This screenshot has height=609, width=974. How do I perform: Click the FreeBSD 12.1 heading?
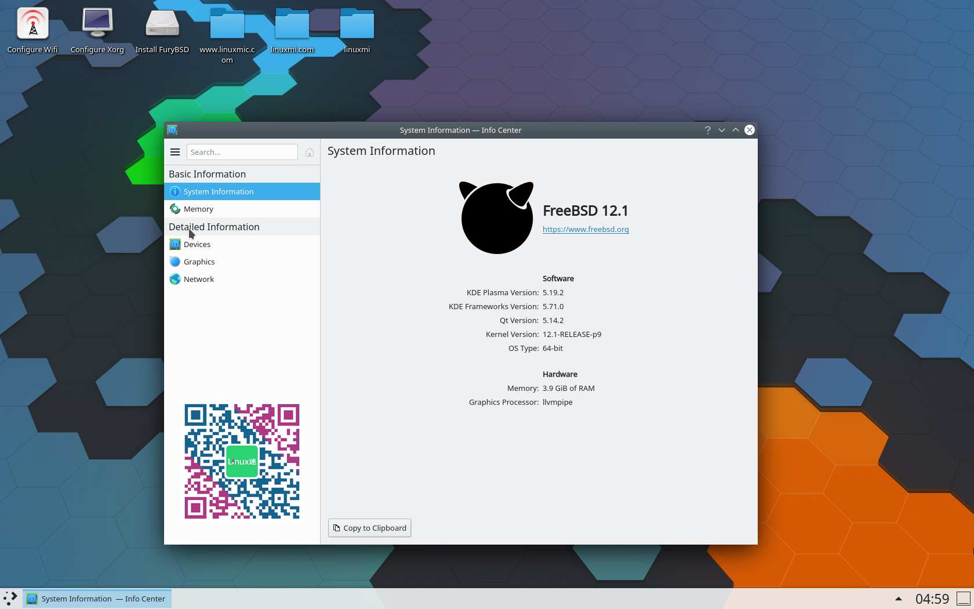pyautogui.click(x=586, y=211)
